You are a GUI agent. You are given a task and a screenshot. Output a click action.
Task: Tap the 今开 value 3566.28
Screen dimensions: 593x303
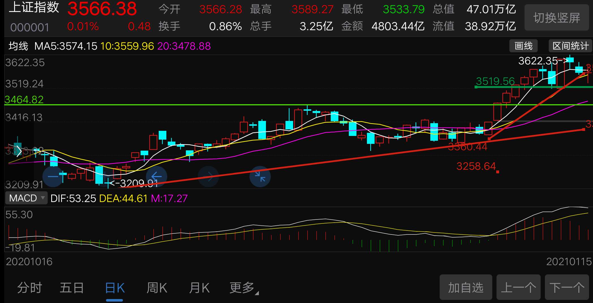click(221, 9)
